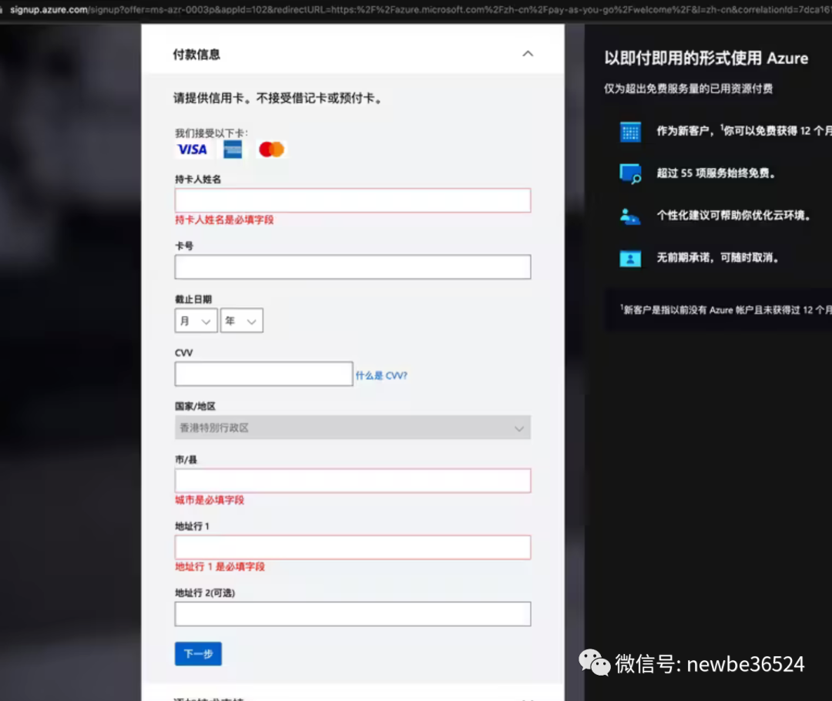
Task: Open the 年 expiry year dropdown
Action: coord(241,320)
